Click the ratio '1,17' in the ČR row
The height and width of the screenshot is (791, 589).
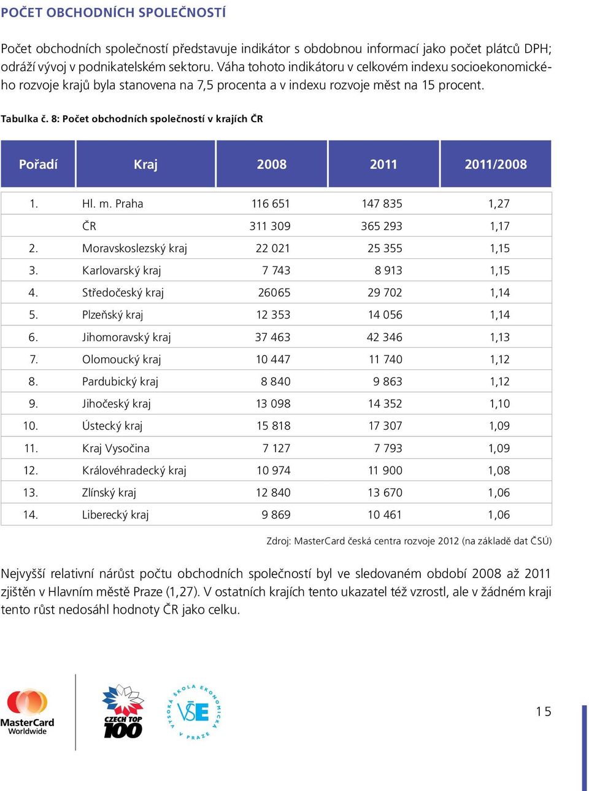[499, 226]
